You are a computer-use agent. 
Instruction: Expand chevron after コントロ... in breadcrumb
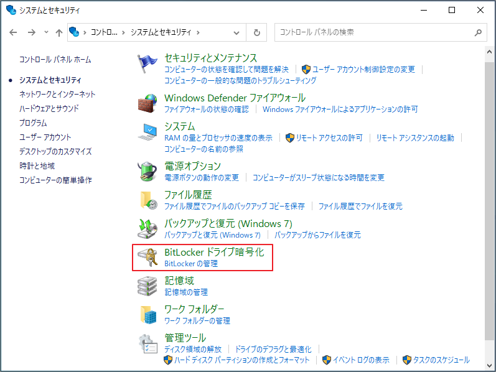click(123, 32)
